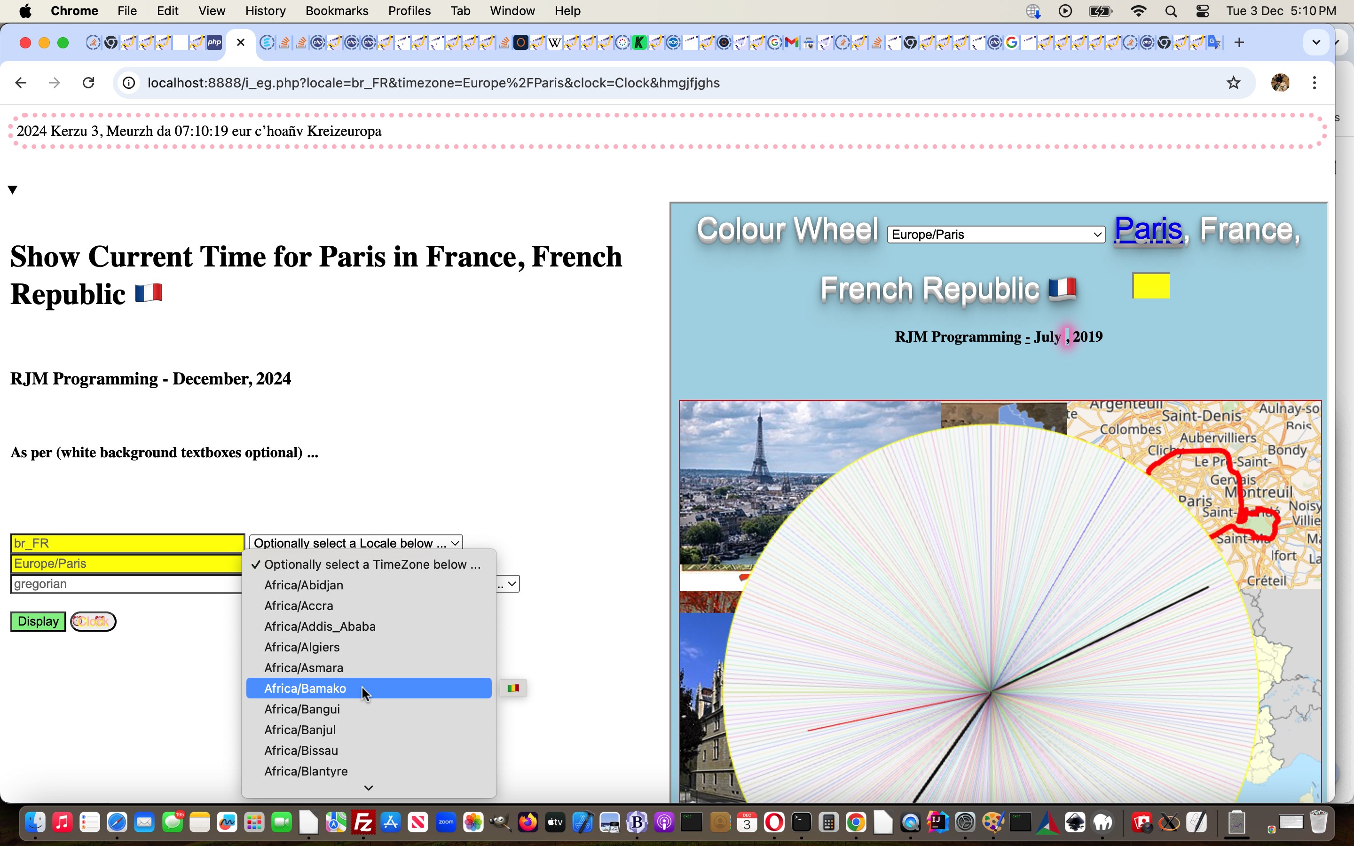Choose Africa/Algiers from timezone list
The height and width of the screenshot is (846, 1354).
pyautogui.click(x=369, y=647)
